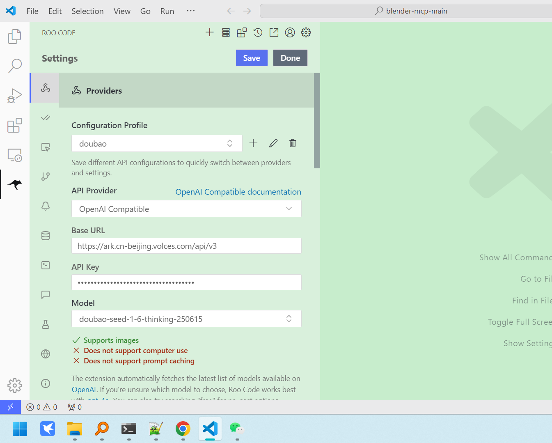Viewport: 552px width, 443px height.
Task: Open the Model doubao-seed selector
Action: 186,319
